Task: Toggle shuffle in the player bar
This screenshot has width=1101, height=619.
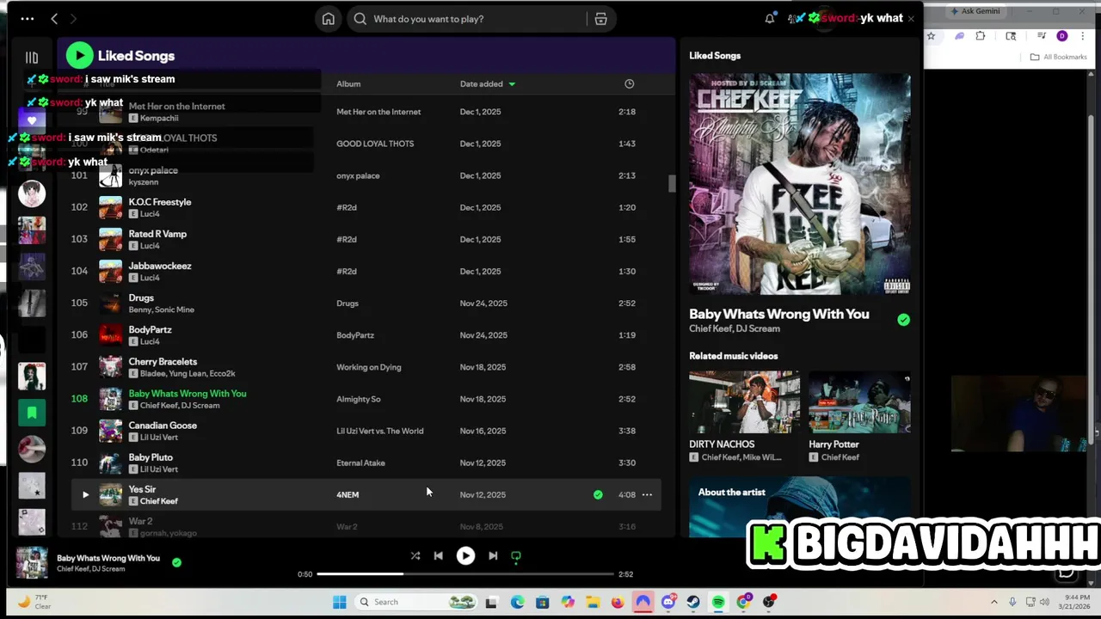Action: 415,555
